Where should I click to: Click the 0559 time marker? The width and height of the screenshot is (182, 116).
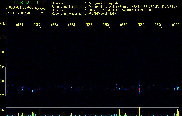click(158, 25)
